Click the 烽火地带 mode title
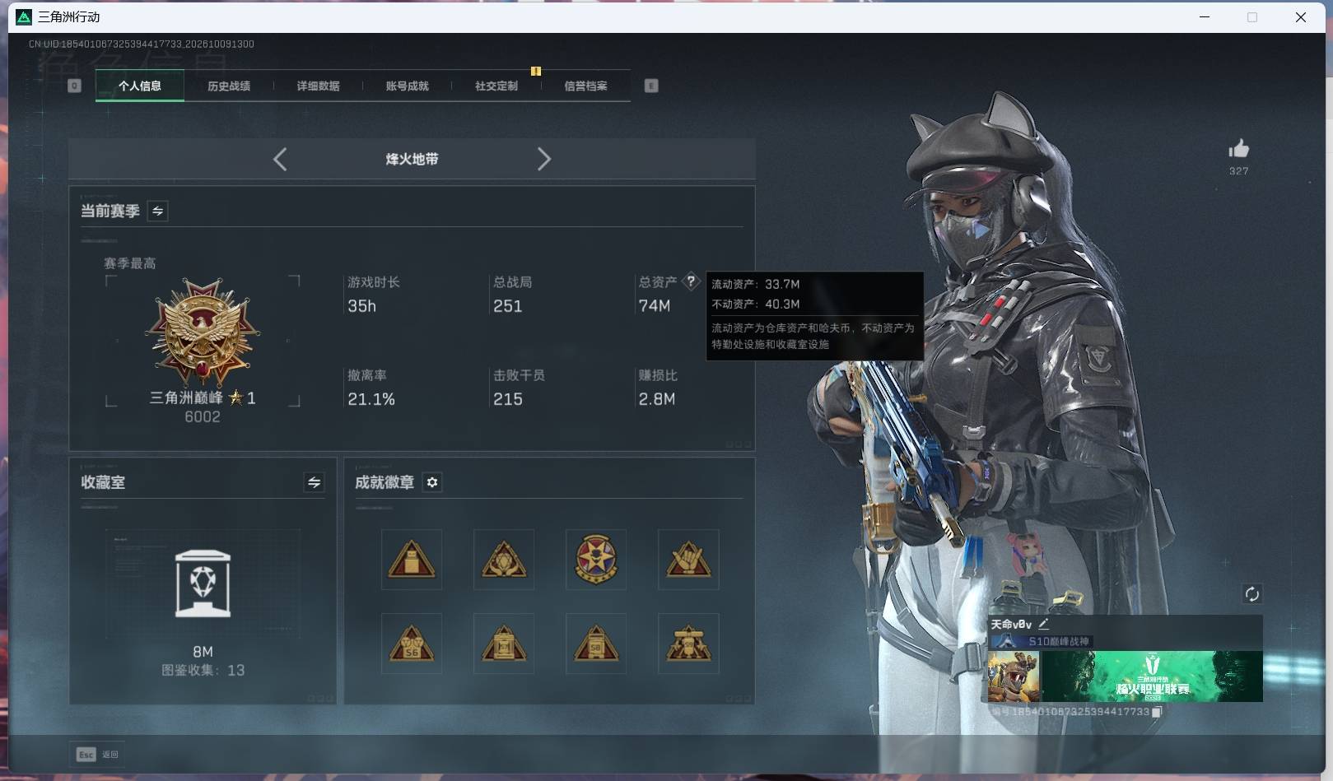This screenshot has height=781, width=1333. [x=412, y=159]
